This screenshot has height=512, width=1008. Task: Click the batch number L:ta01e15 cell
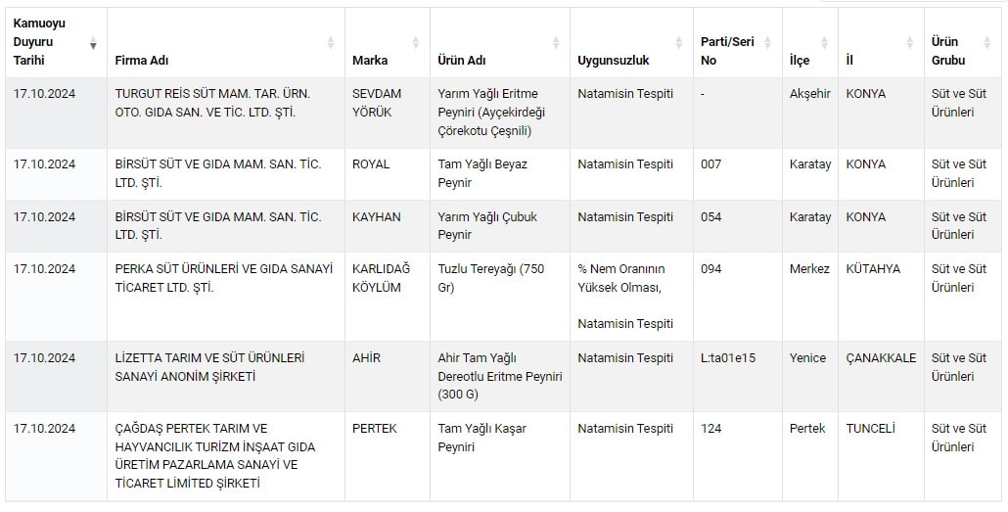[728, 358]
